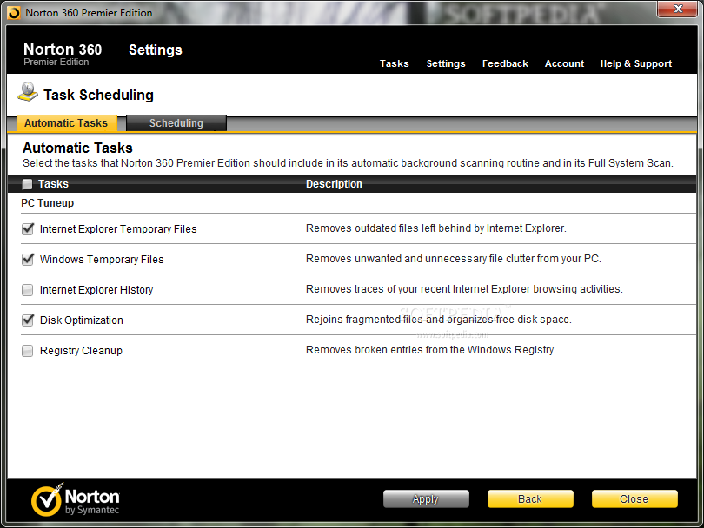
Task: Open the Tasks menu in header
Action: click(395, 63)
